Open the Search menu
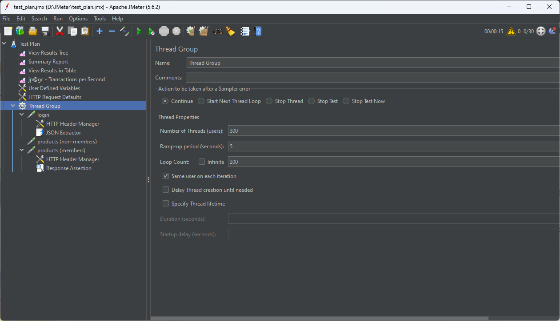Image resolution: width=560 pixels, height=321 pixels. (x=39, y=19)
